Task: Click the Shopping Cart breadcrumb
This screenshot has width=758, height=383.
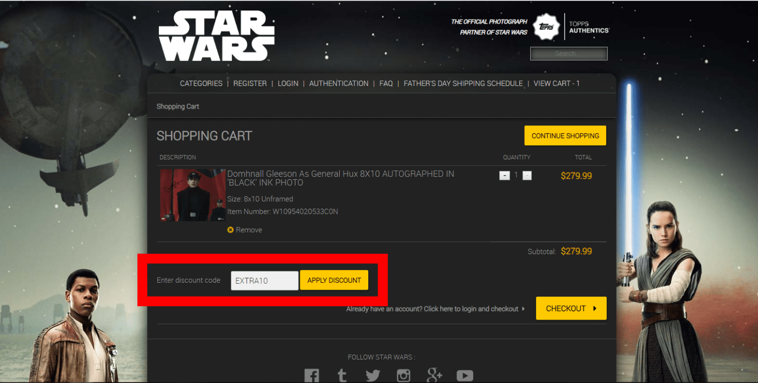Action: click(x=178, y=106)
